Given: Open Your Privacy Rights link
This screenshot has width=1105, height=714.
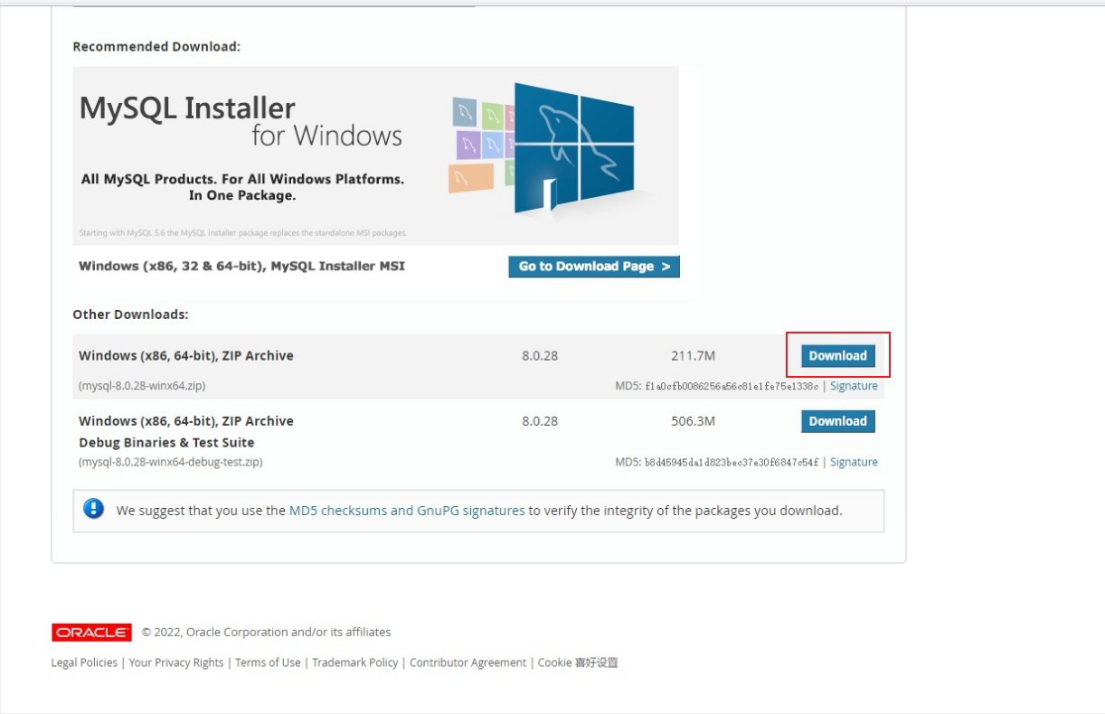Looking at the screenshot, I should 176,662.
